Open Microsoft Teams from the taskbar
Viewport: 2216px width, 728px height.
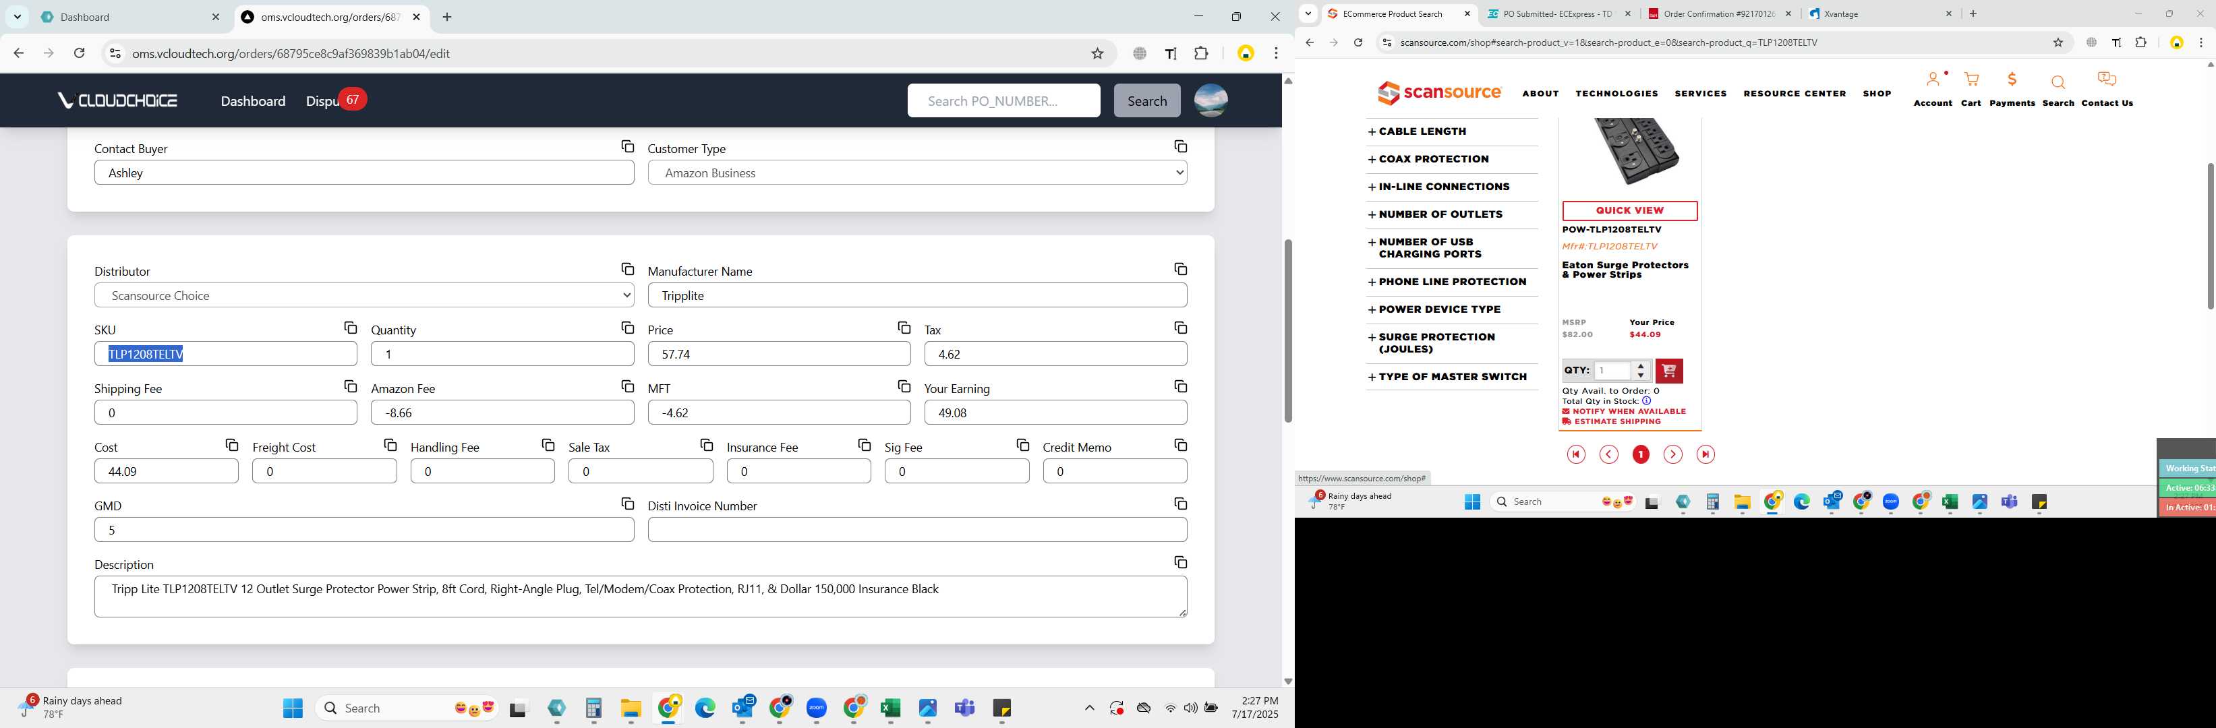[964, 708]
